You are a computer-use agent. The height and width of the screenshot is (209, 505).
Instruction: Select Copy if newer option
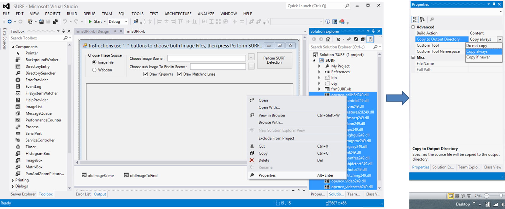484,57
